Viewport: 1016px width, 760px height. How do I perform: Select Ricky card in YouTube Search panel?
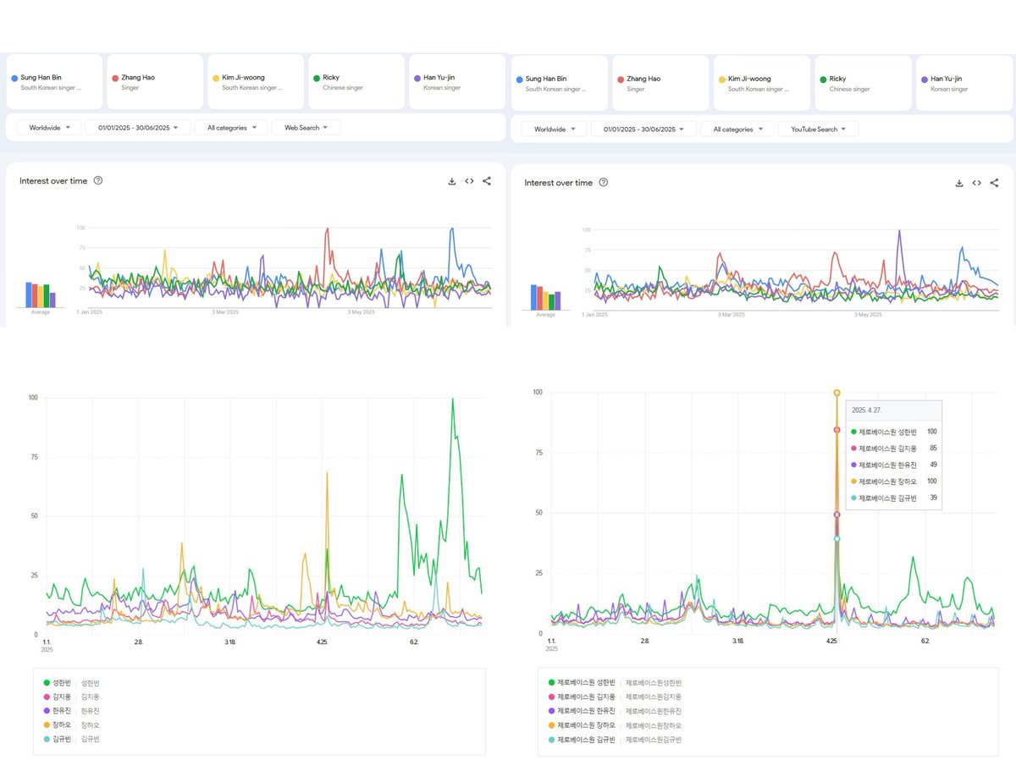pos(863,84)
